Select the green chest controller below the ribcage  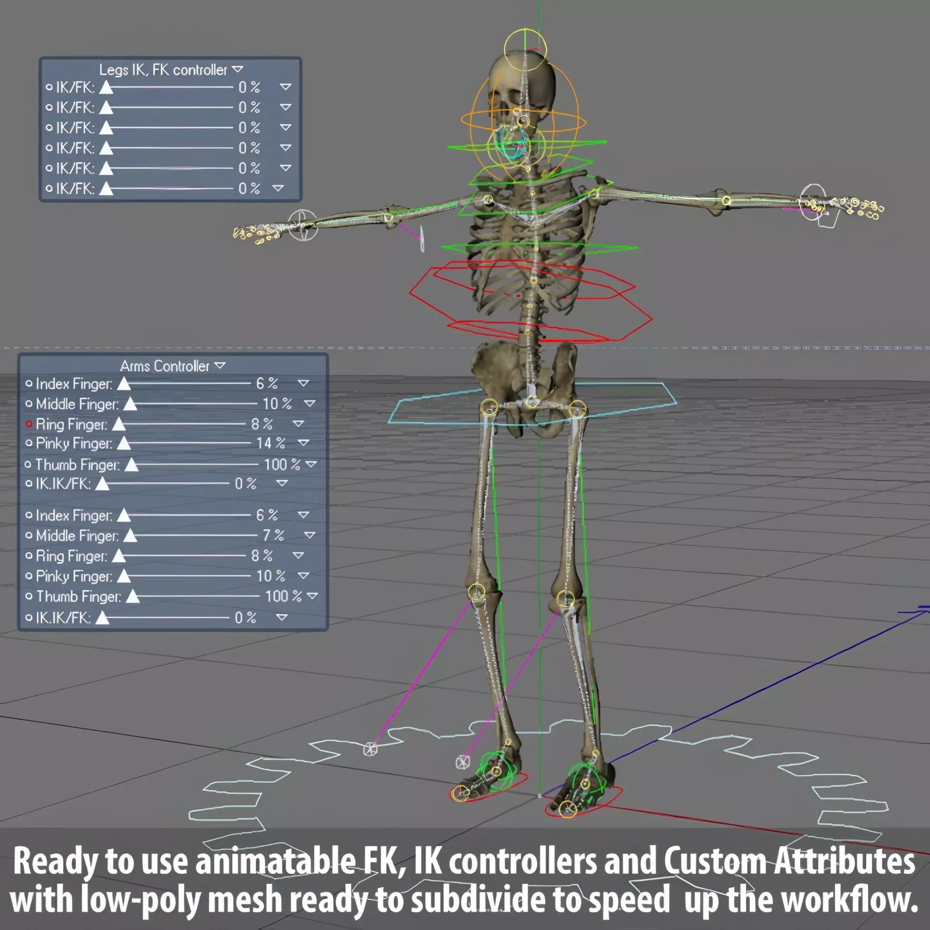click(x=539, y=248)
